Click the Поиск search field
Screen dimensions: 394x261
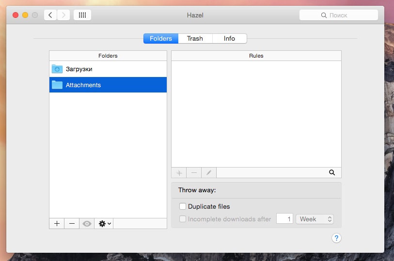pyautogui.click(x=338, y=15)
